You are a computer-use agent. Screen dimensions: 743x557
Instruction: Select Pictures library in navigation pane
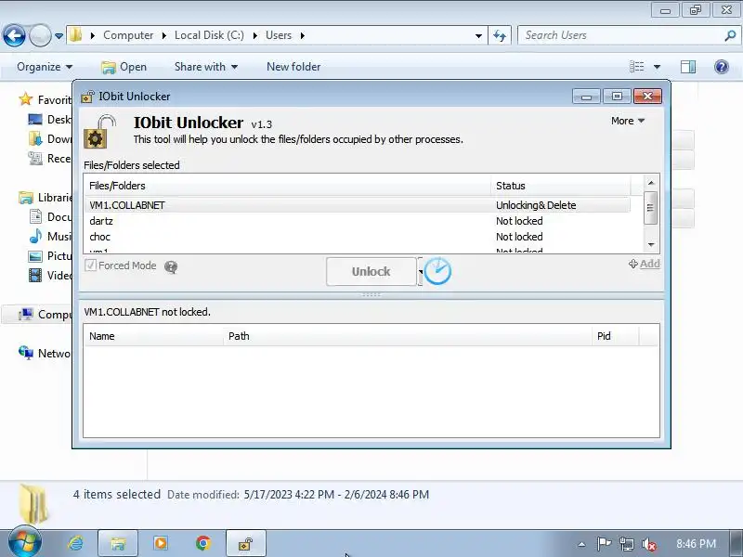pos(49,256)
